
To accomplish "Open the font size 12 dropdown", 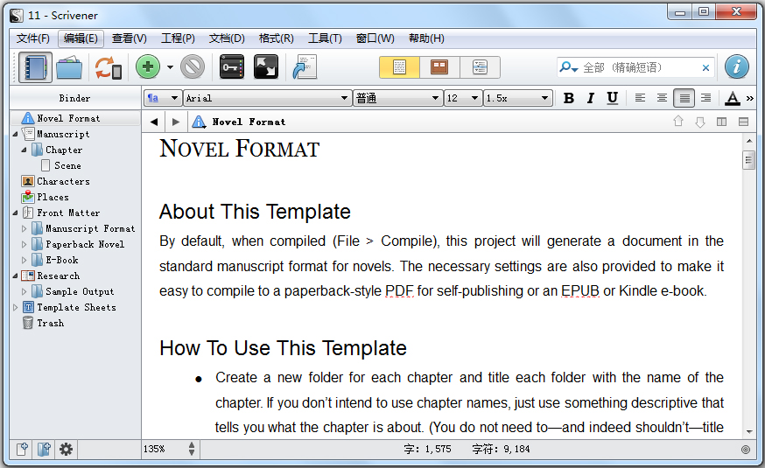I will pos(463,98).
